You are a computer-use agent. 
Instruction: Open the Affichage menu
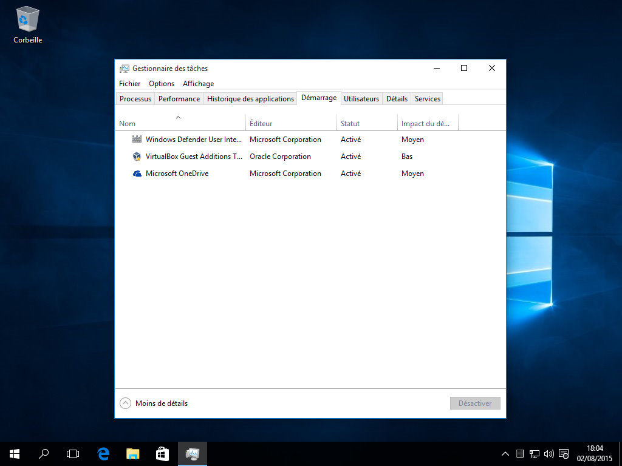[x=198, y=84]
